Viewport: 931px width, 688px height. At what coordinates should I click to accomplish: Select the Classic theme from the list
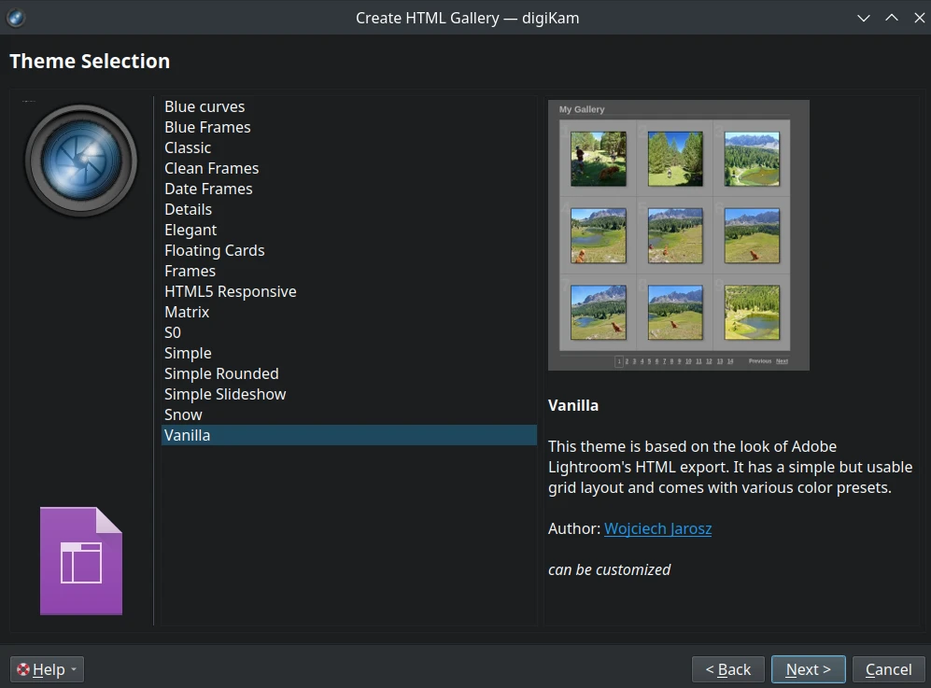pos(187,147)
